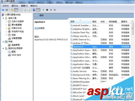Click the Export list toolbar icon
This screenshot has width=135, height=101.
click(x=29, y=10)
